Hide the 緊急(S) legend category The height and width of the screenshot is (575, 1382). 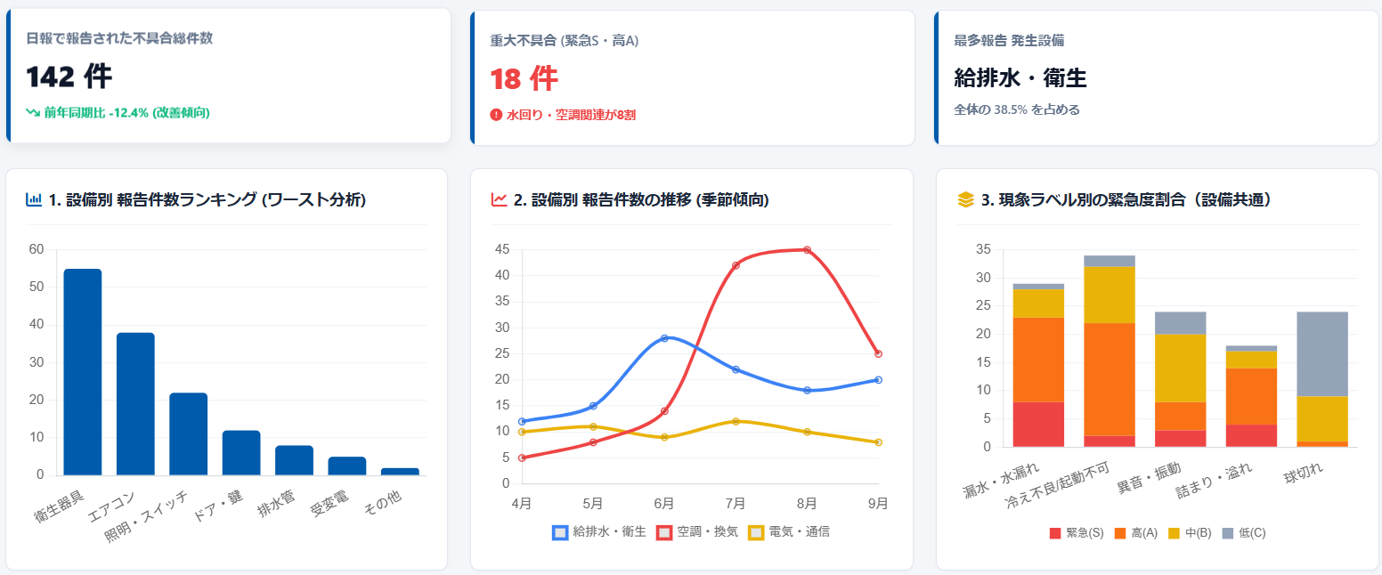point(1077,533)
